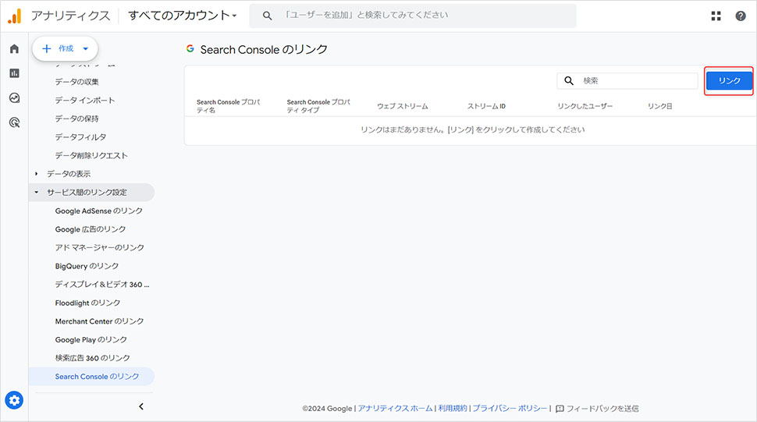Open the 作成 create dropdown
757x422 pixels.
(x=66, y=48)
